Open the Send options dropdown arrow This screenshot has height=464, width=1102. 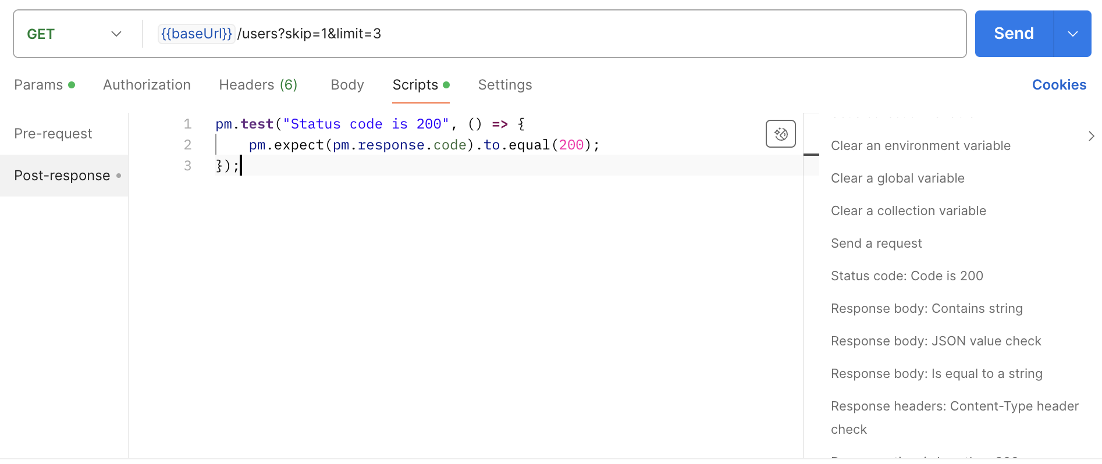1072,34
